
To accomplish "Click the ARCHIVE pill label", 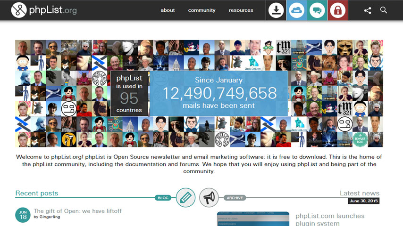I will point(235,198).
